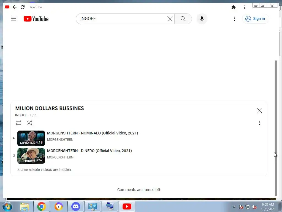Screen dimensions: 282x212
Task: Open the YouTube app taskbar button
Action: (127, 206)
